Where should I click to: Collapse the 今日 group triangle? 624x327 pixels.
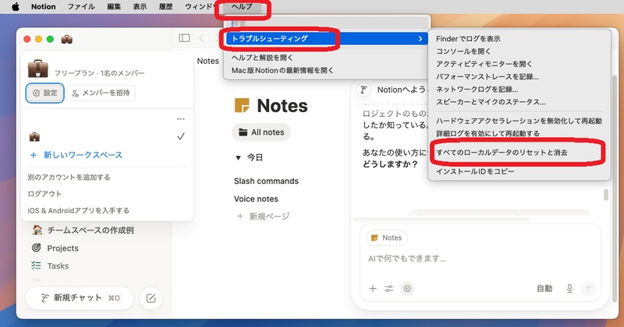coord(238,158)
